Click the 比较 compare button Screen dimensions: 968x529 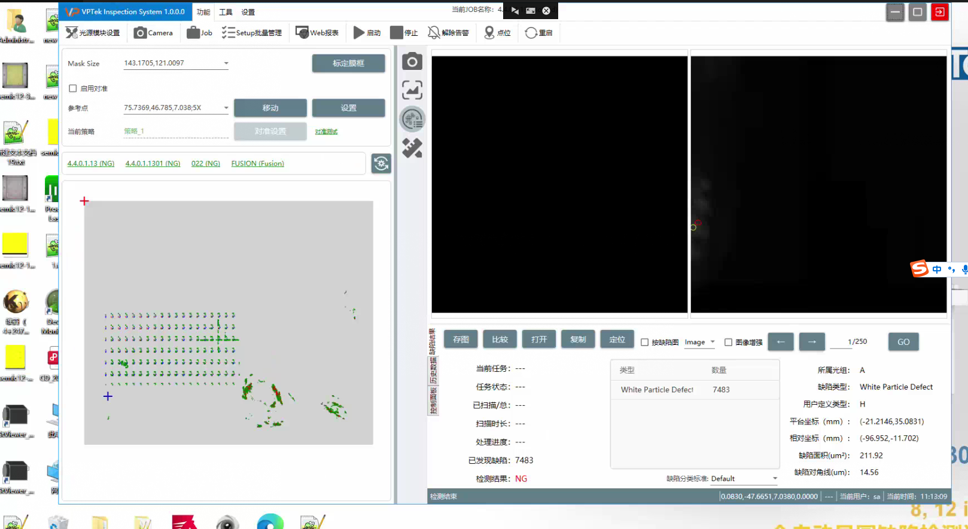coord(500,340)
